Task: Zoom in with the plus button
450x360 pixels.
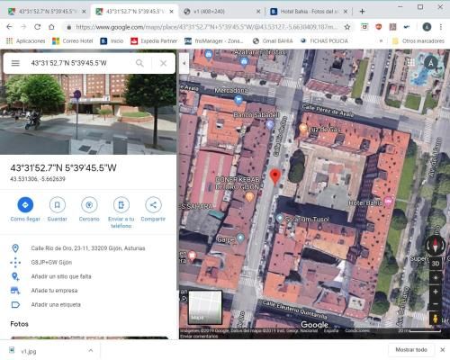Action: tap(436, 292)
